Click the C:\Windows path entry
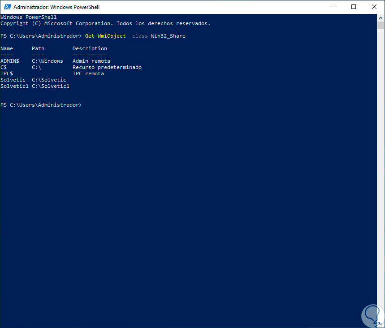Image resolution: width=385 pixels, height=328 pixels. pos(48,61)
